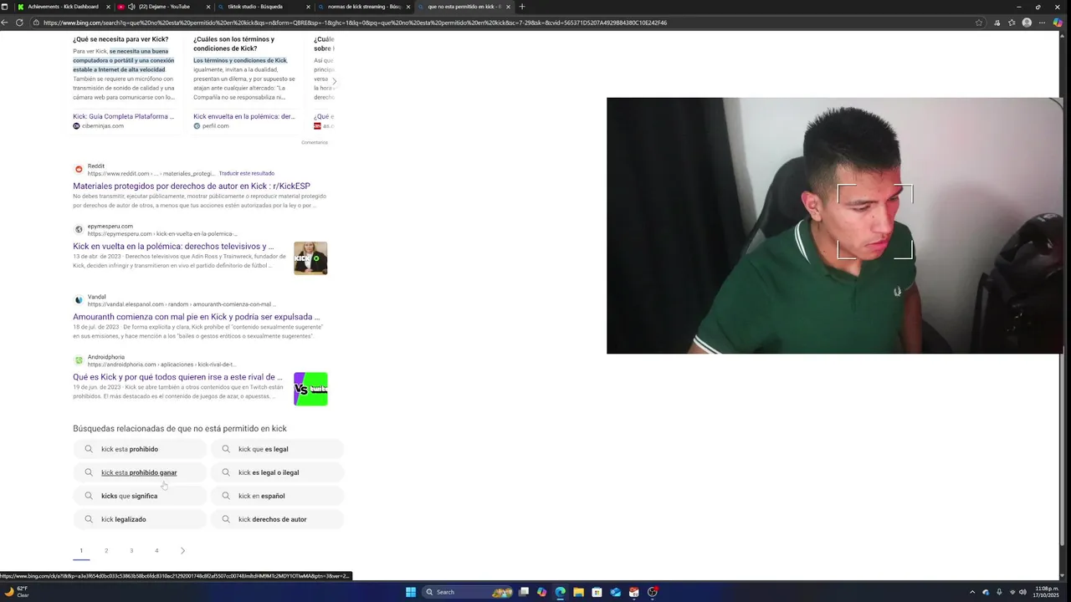The height and width of the screenshot is (602, 1071).
Task: Select related search kick que es legal
Action: tap(277, 449)
